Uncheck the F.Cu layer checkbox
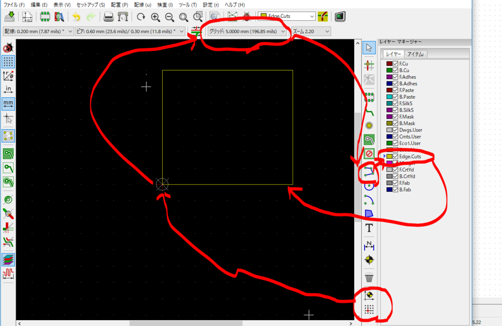Screen dimensions: 502x326 click(396, 63)
